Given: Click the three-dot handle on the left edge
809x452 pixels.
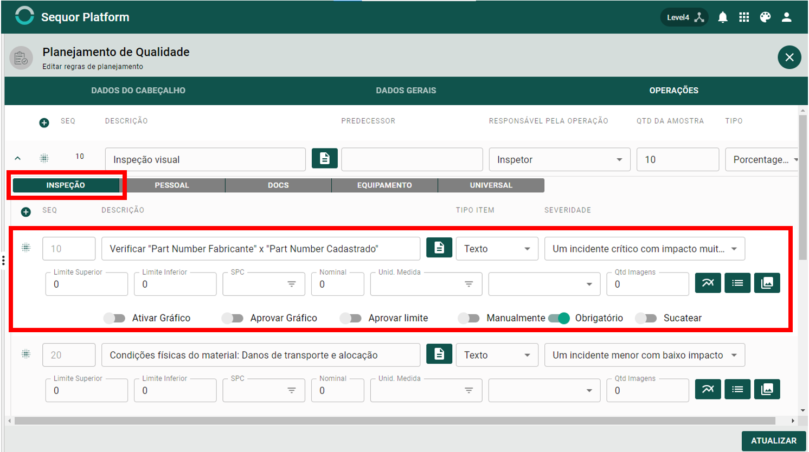Looking at the screenshot, I should coord(3,261).
